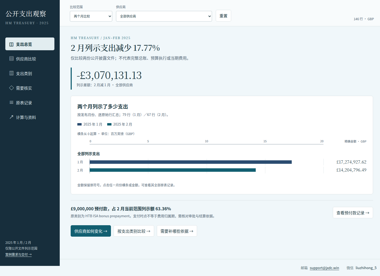The width and height of the screenshot is (380, 276).
Task: Click the 需要核实 diamond icon
Action: tap(11, 88)
